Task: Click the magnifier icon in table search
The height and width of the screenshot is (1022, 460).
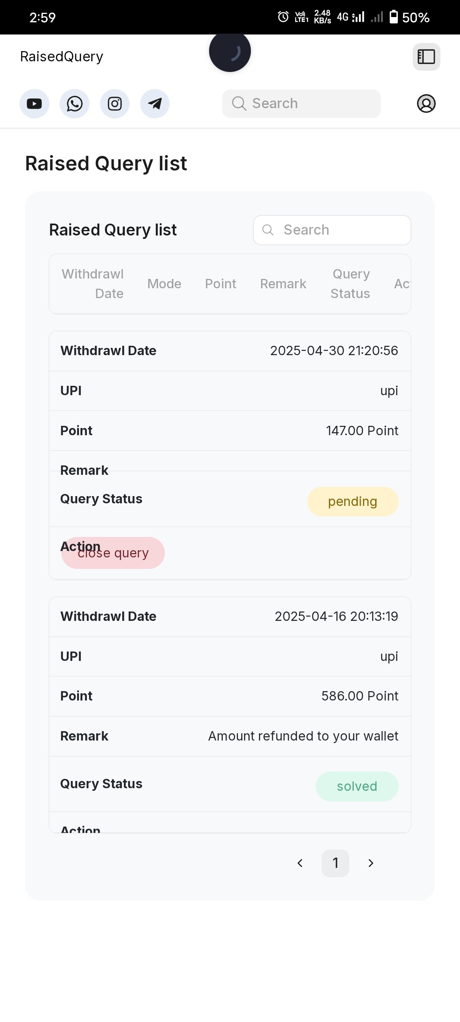Action: (268, 230)
